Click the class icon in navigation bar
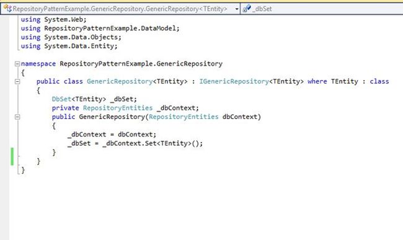This screenshot has width=403, height=240. point(7,9)
